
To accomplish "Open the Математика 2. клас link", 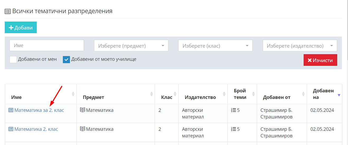I will [x=36, y=129].
